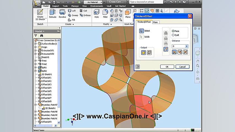Click the favorites star icon in the title bar

click(180, 2)
